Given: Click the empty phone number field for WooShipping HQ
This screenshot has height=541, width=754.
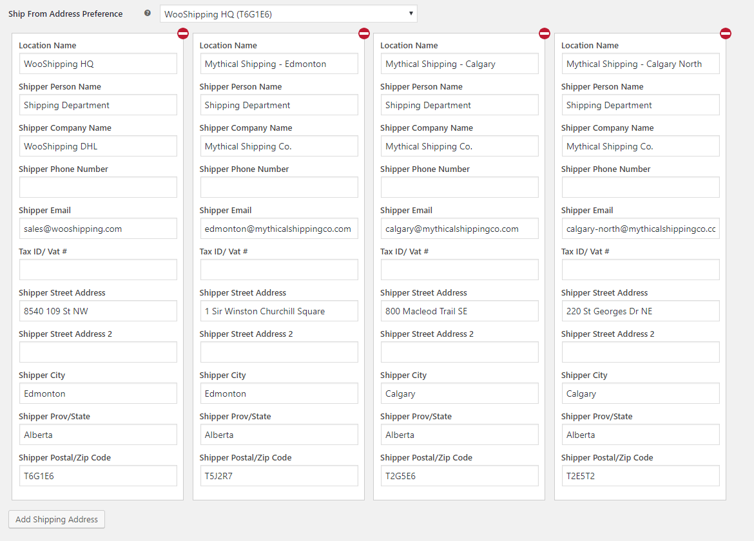Looking at the screenshot, I should click(98, 187).
